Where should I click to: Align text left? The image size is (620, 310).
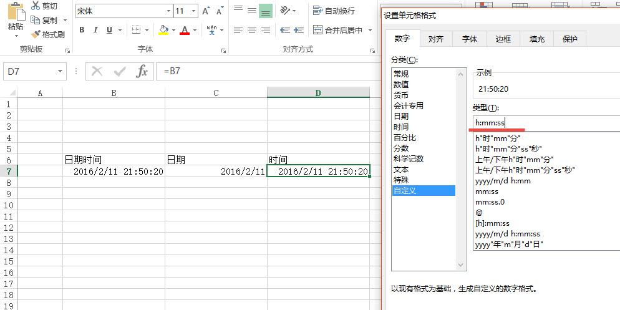[238, 30]
